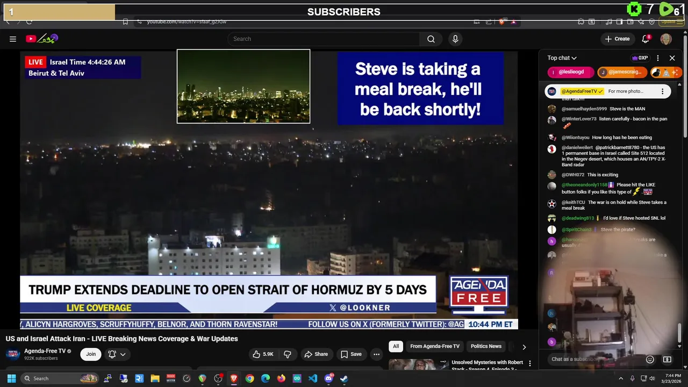
Task: Open Brave Rewards triangle icon
Action: 514,21
